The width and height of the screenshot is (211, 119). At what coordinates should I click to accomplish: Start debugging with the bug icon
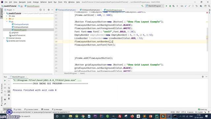(x=170, y=6)
